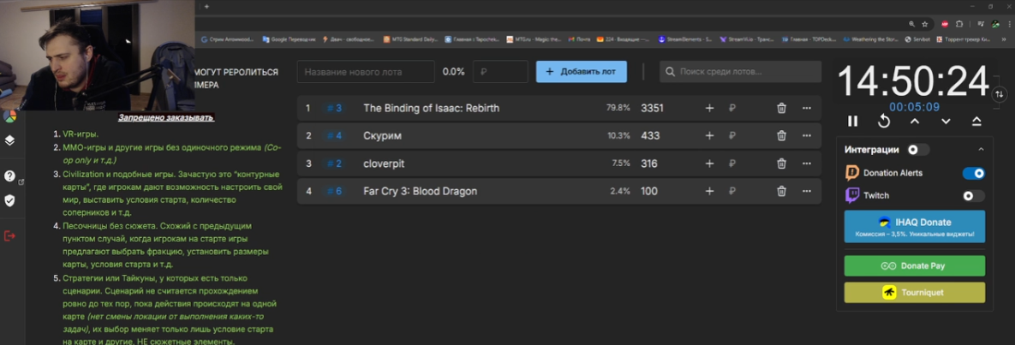Screen dimensions: 1015x345
Task: Focus the Поиск среди лотов search field
Action: pos(740,71)
